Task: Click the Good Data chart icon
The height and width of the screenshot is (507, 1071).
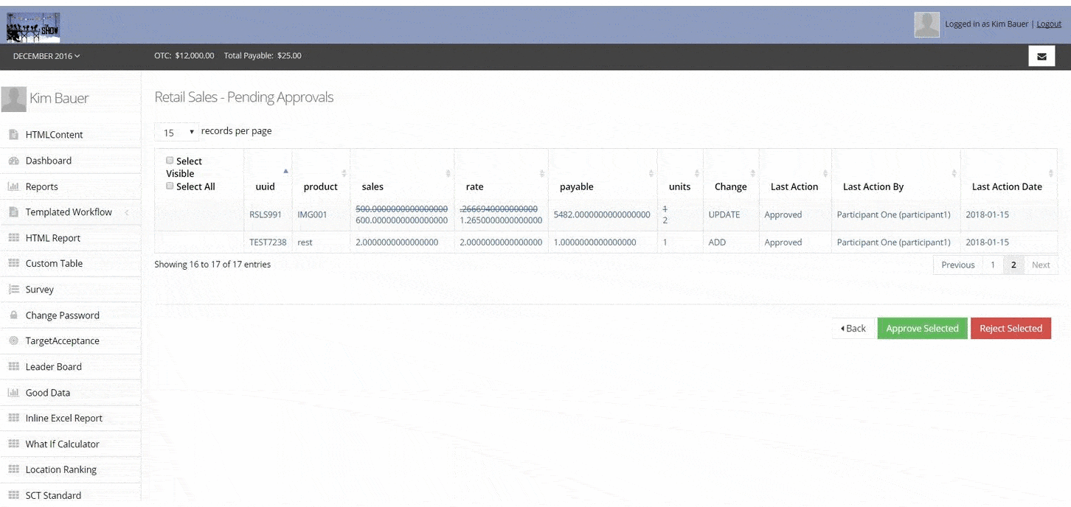Action: [13, 393]
